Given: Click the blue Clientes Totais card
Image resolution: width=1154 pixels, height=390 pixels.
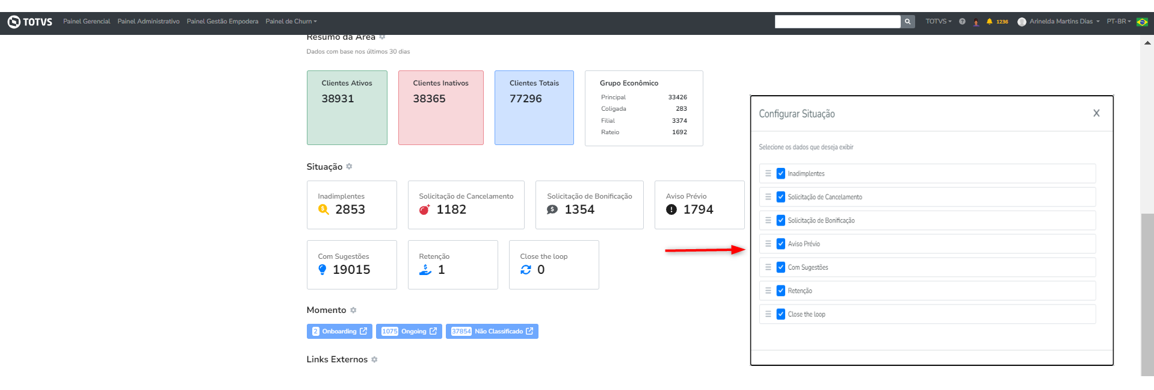Looking at the screenshot, I should click(x=534, y=108).
